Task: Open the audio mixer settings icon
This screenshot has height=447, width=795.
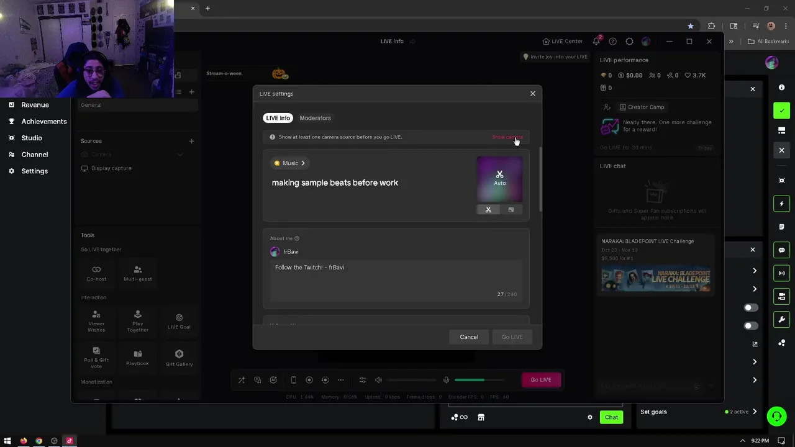Action: (x=363, y=380)
